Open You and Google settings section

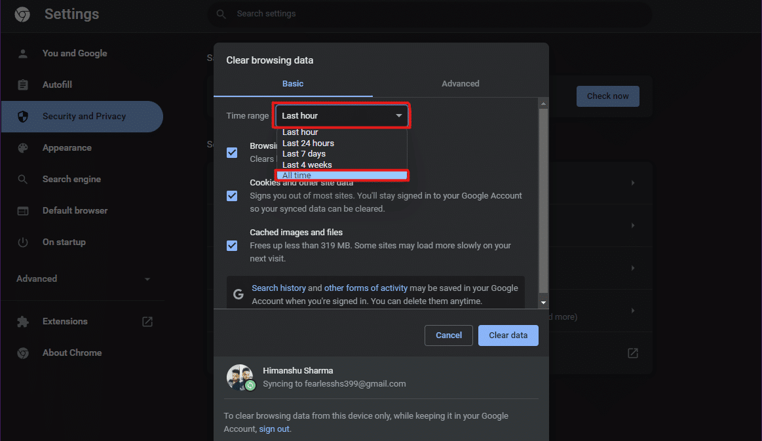pos(83,54)
